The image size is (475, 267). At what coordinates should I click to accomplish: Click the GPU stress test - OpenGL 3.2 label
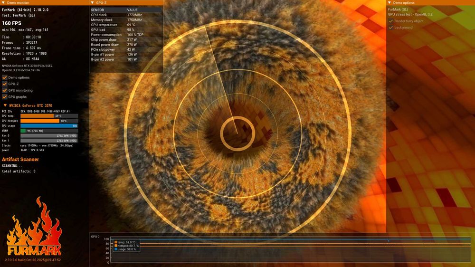pos(410,15)
